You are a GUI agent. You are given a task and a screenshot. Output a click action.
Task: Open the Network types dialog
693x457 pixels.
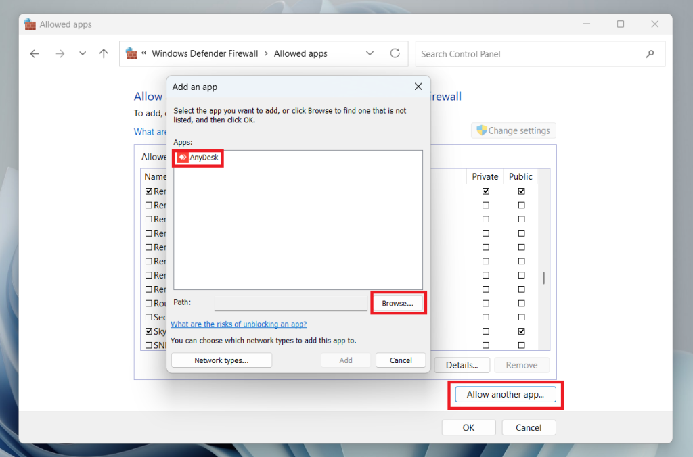click(x=221, y=360)
